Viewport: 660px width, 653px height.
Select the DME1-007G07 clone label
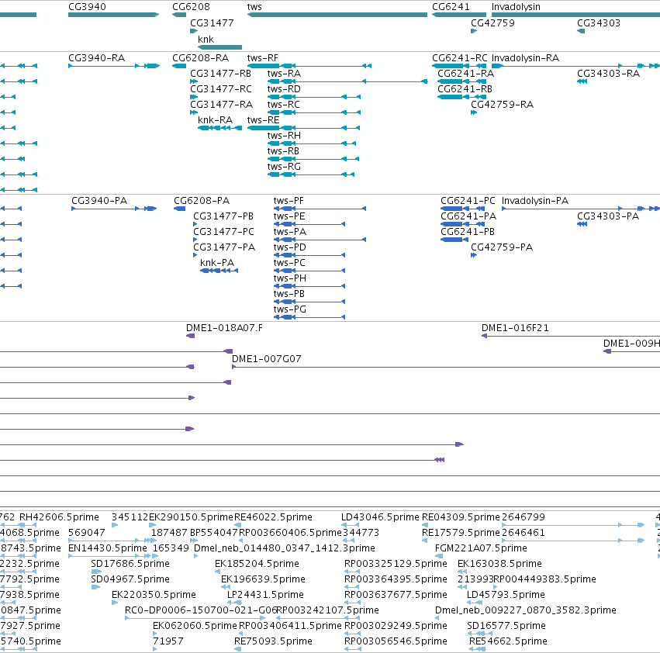pos(267,359)
